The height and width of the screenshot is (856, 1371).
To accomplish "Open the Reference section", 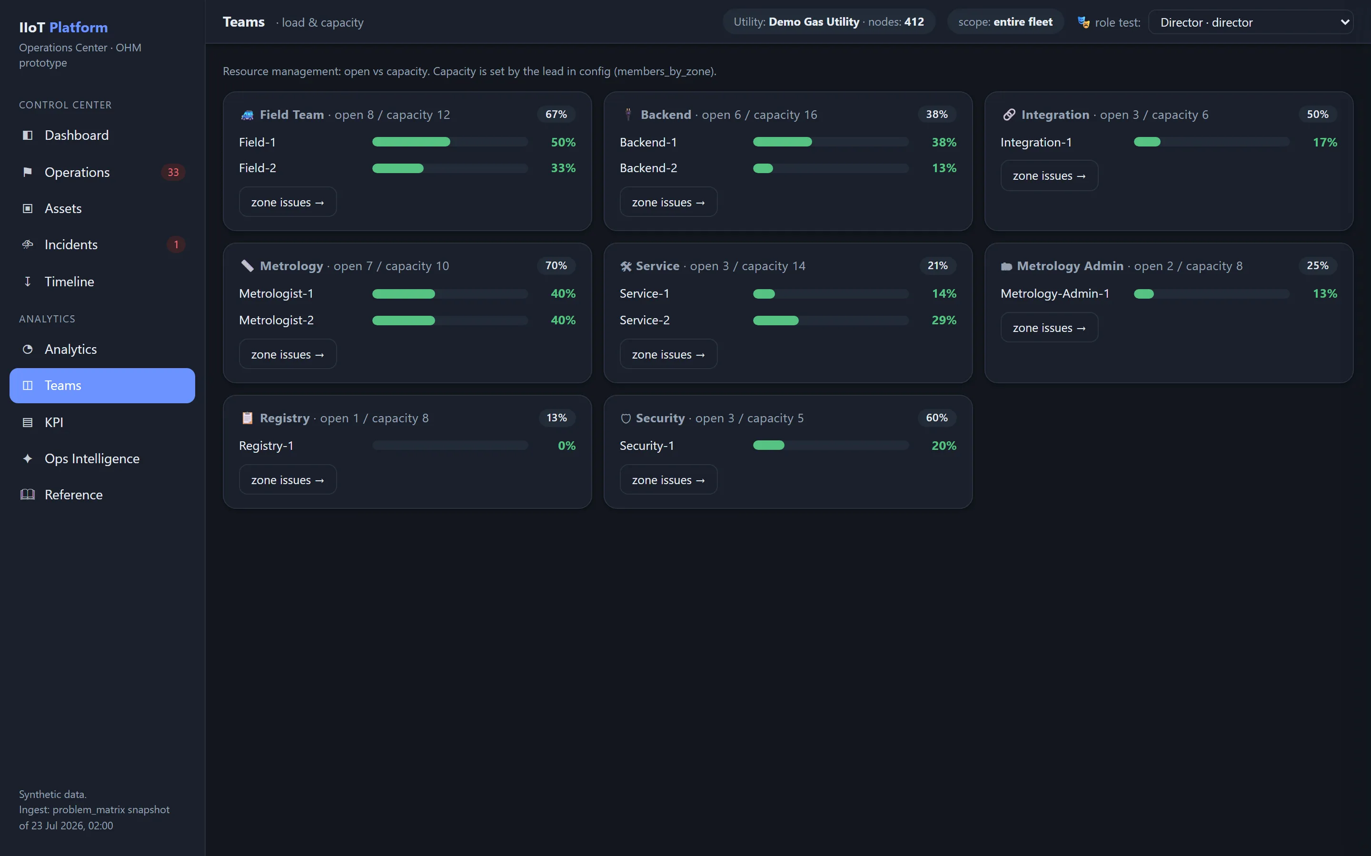I will pos(102,495).
